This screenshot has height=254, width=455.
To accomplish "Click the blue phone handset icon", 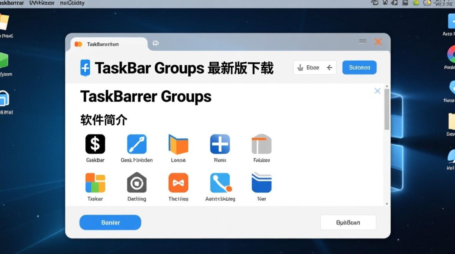I will [220, 183].
